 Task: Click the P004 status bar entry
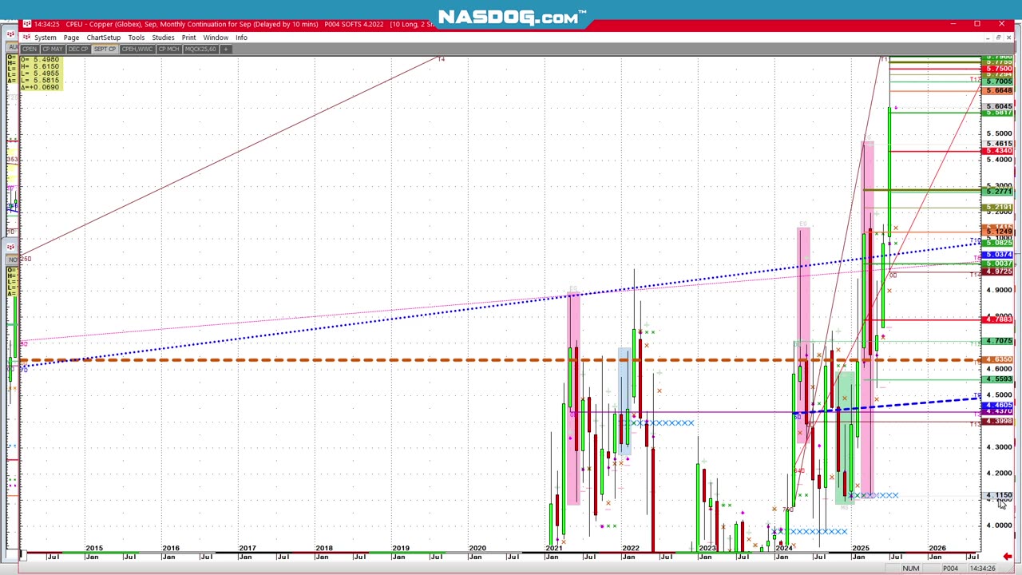pyautogui.click(x=949, y=569)
